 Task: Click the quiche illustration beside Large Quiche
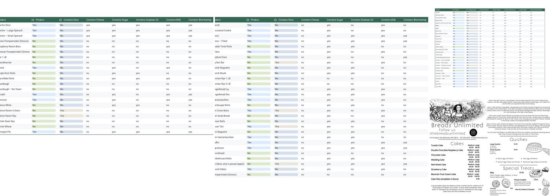tap(534, 148)
